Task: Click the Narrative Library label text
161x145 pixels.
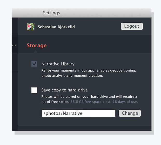Action: pyautogui.click(x=58, y=64)
